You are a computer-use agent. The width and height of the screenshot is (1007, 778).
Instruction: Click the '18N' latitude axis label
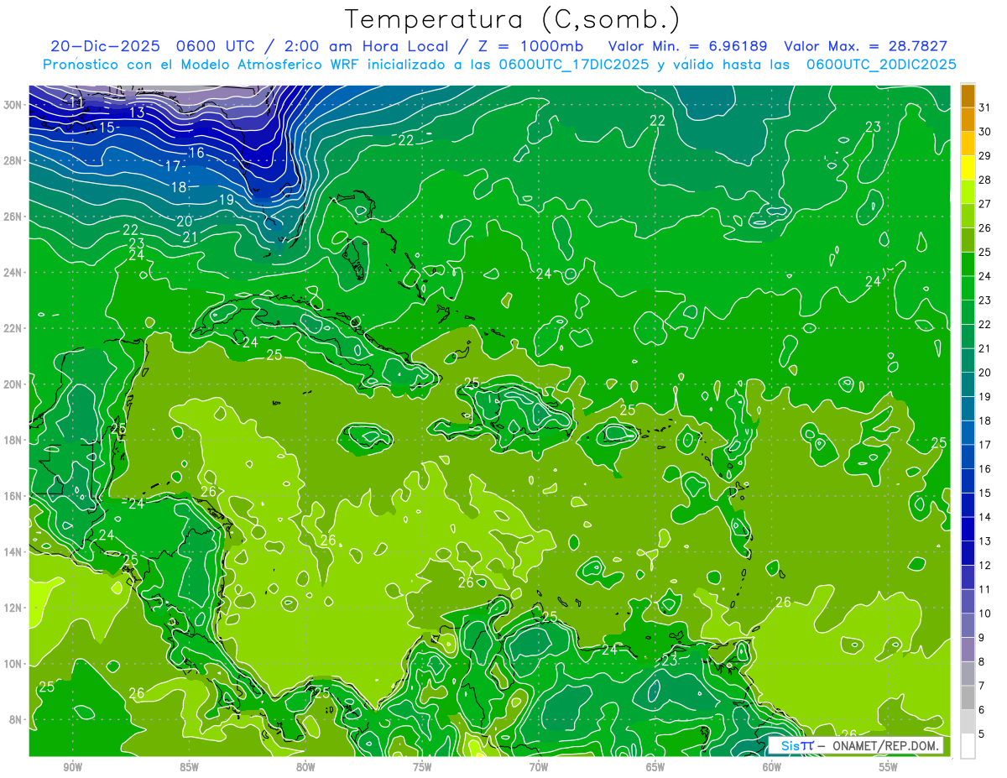14,440
